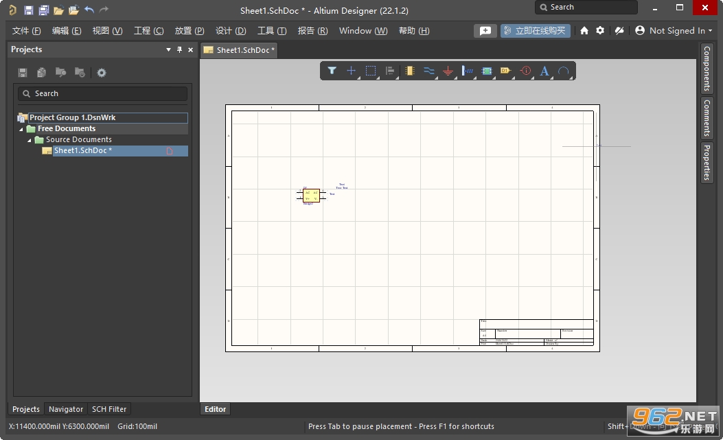The image size is (723, 440).
Task: Click the plus move-objects tool
Action: [351, 71]
